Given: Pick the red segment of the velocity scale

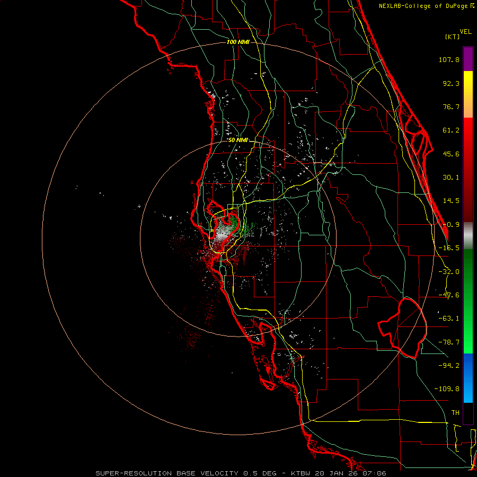Looking at the screenshot, I should coord(468,170).
